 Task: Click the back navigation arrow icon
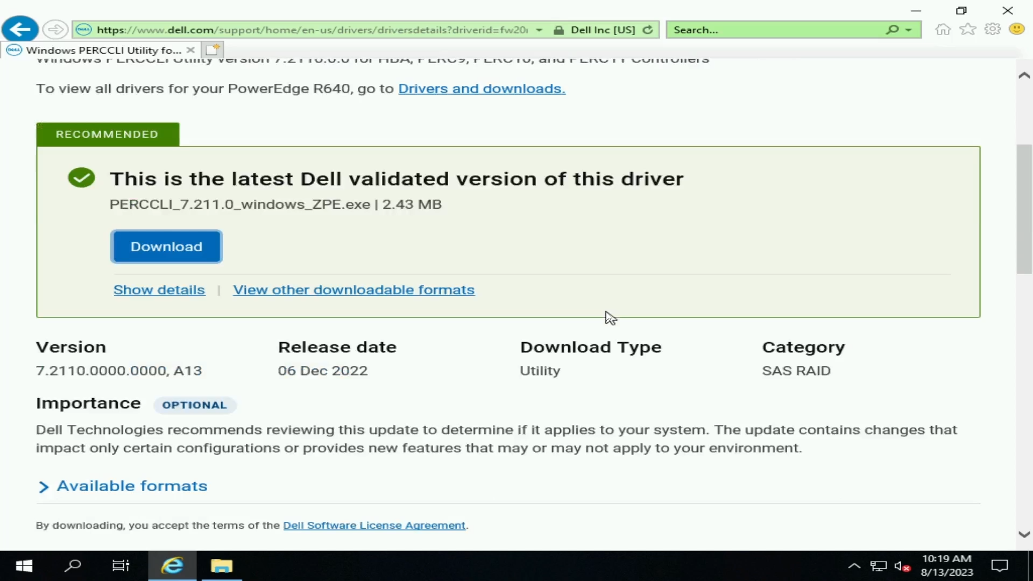(20, 29)
